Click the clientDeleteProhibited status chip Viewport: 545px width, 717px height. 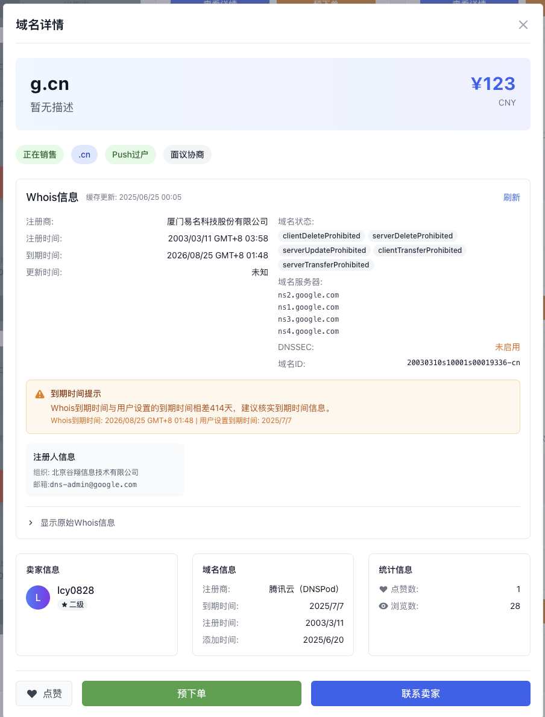(321, 236)
